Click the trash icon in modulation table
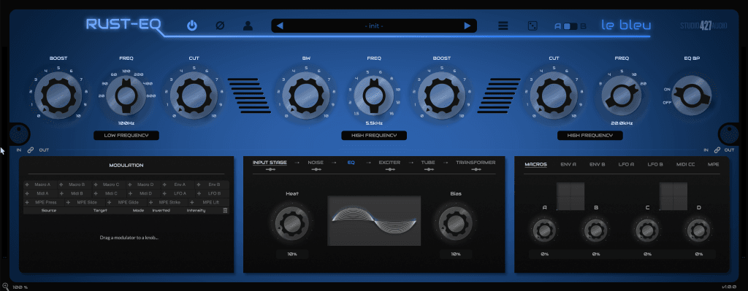Screen dimensions: 748x291 click(x=226, y=210)
